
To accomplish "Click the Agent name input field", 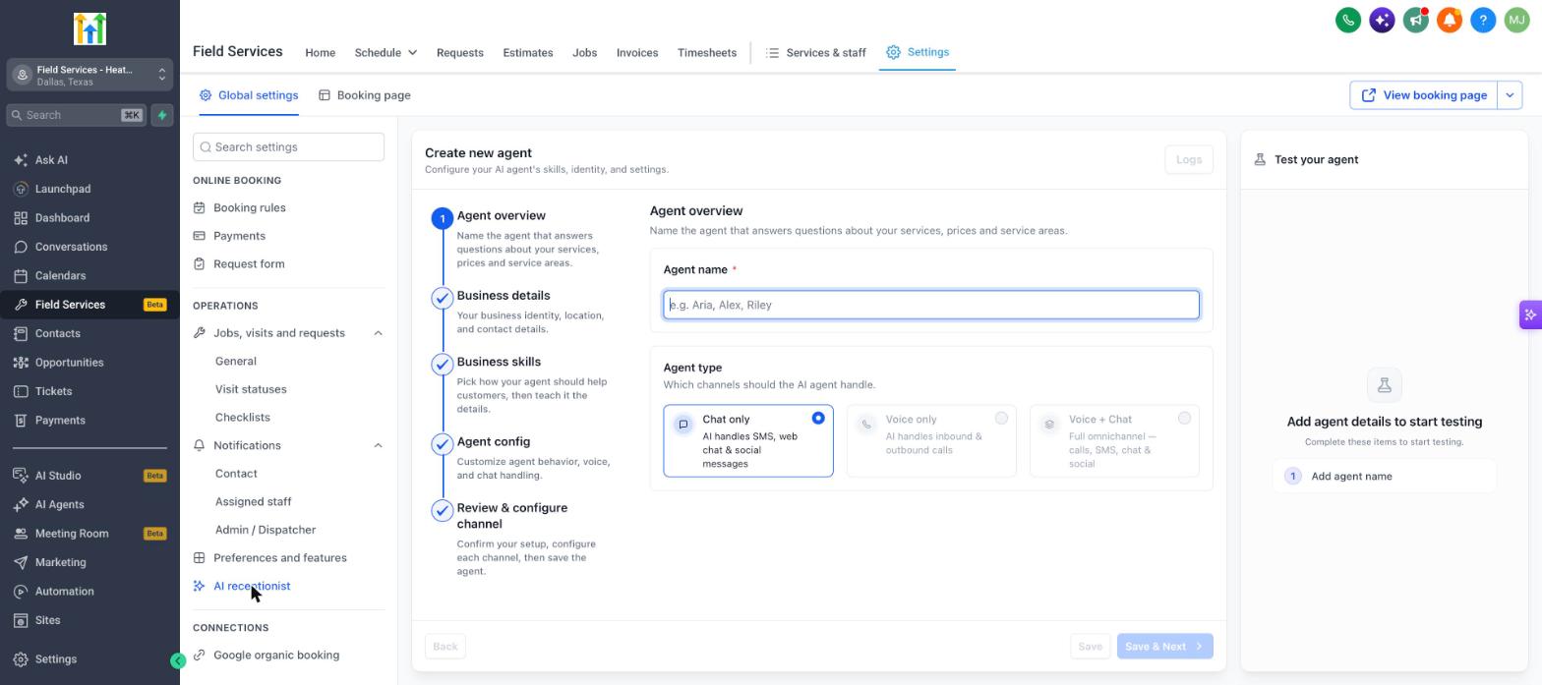I will [931, 305].
